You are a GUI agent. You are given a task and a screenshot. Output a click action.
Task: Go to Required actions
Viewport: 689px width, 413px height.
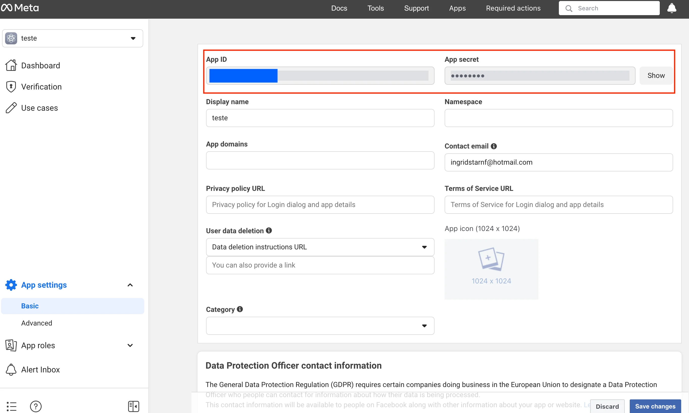[513, 8]
